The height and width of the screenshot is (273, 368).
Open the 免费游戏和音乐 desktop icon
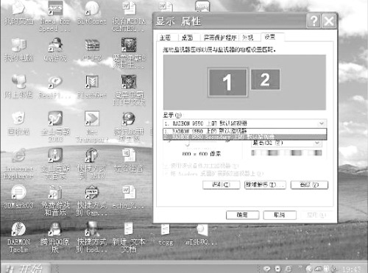(55, 200)
